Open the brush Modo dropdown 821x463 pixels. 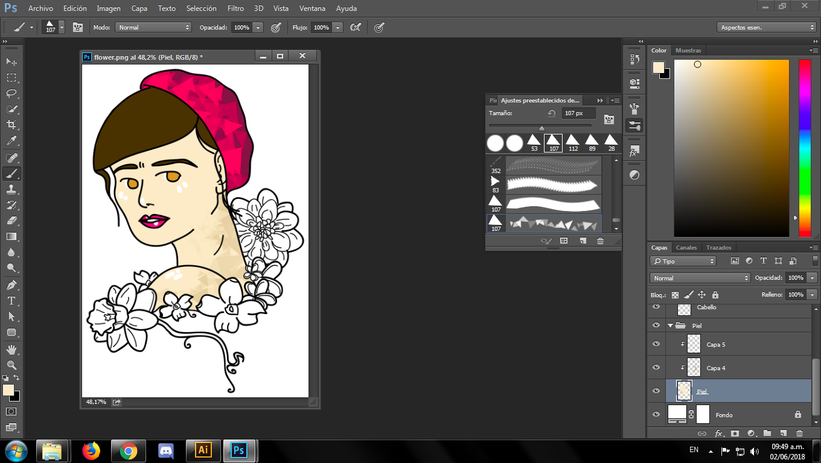(153, 27)
